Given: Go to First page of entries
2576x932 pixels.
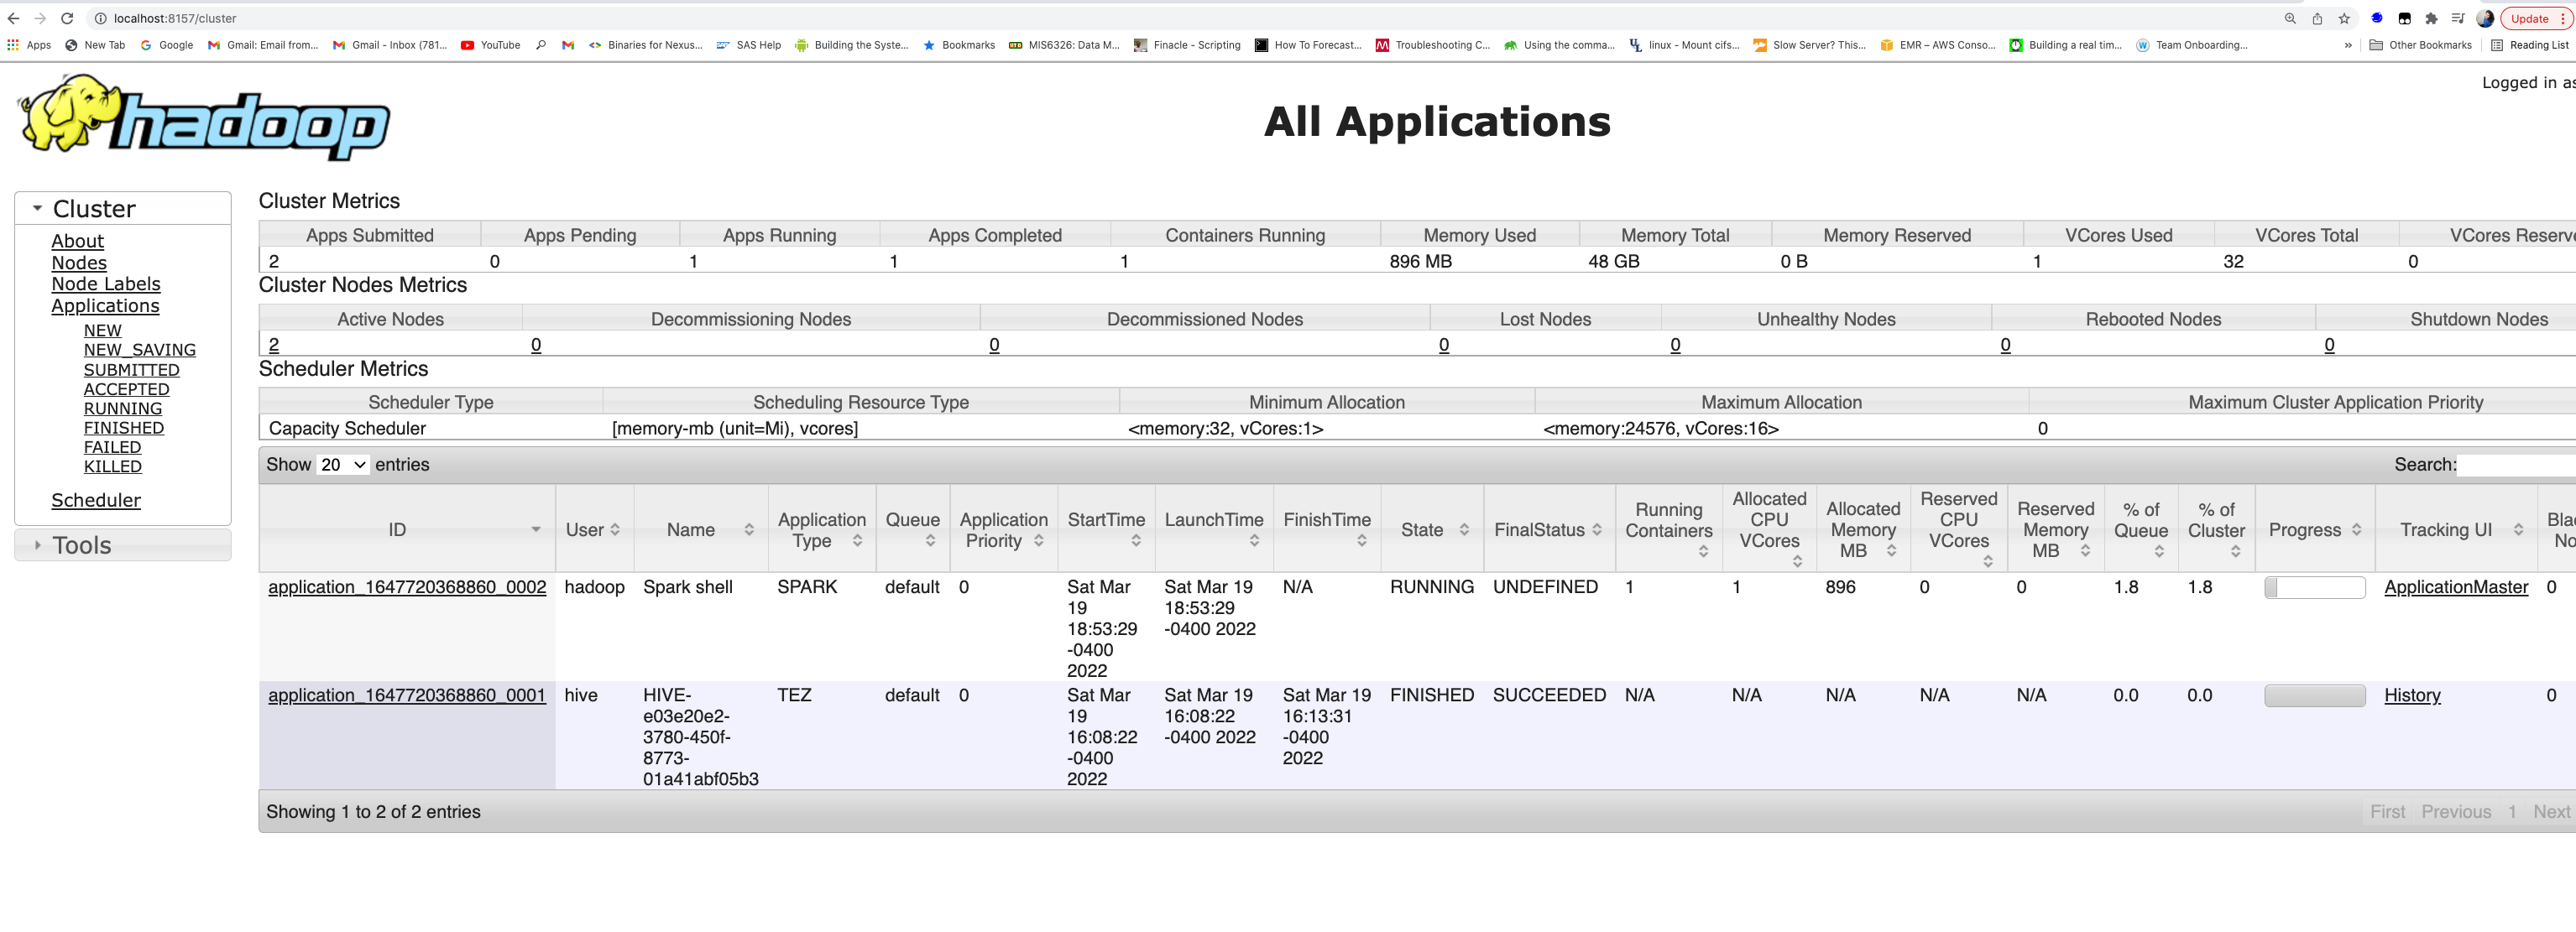Looking at the screenshot, I should pyautogui.click(x=2387, y=812).
